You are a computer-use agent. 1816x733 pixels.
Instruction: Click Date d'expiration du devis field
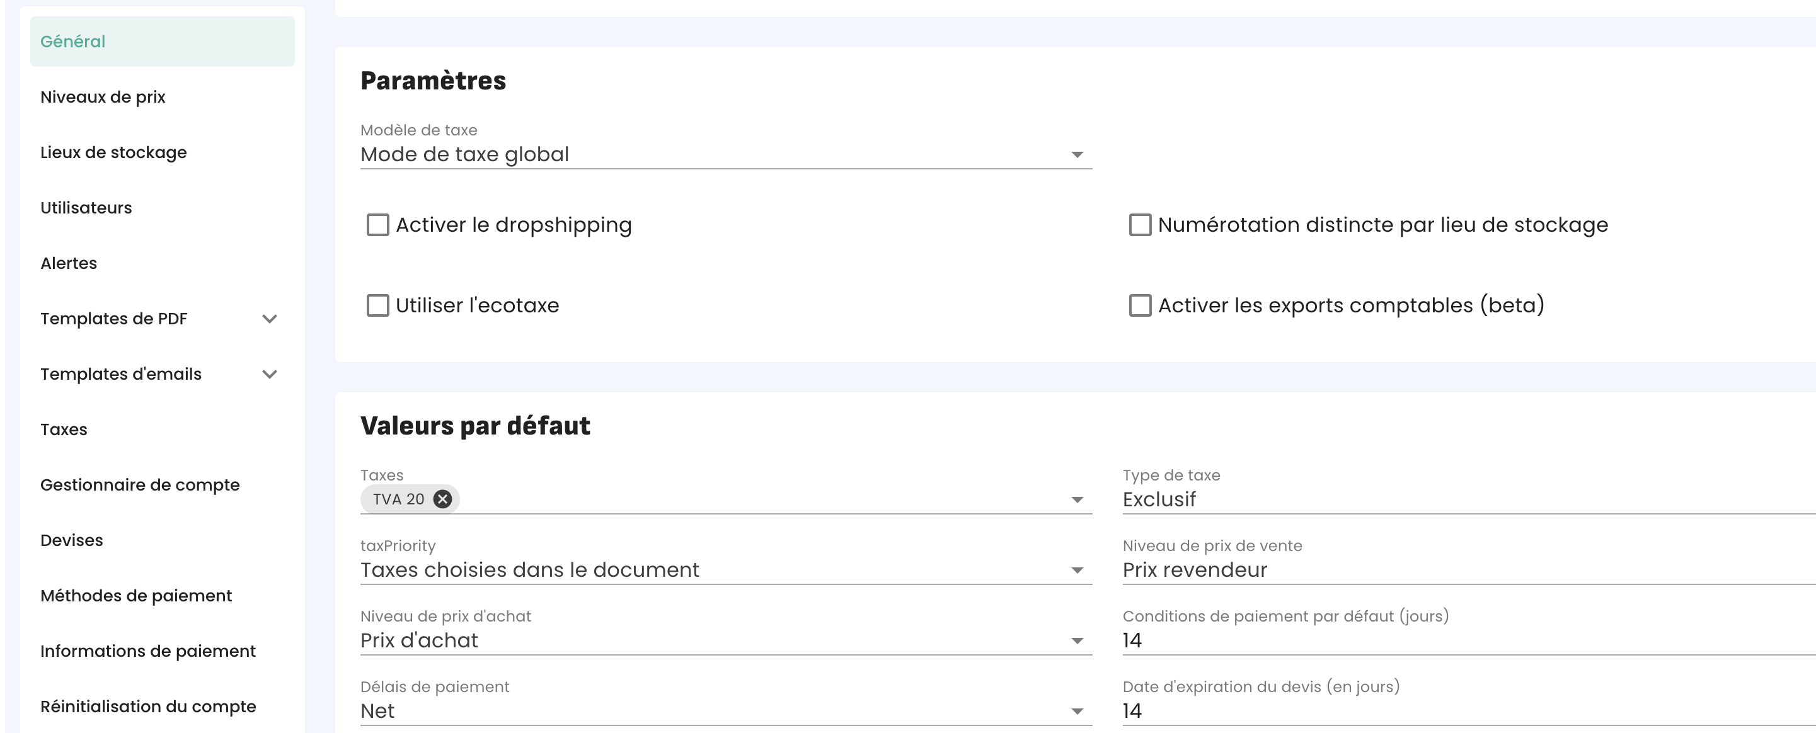click(1466, 711)
